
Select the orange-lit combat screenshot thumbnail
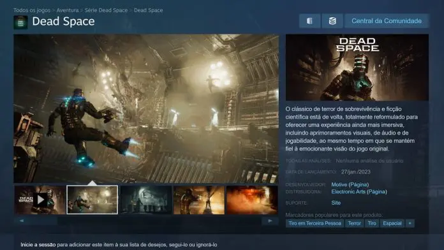click(199, 200)
